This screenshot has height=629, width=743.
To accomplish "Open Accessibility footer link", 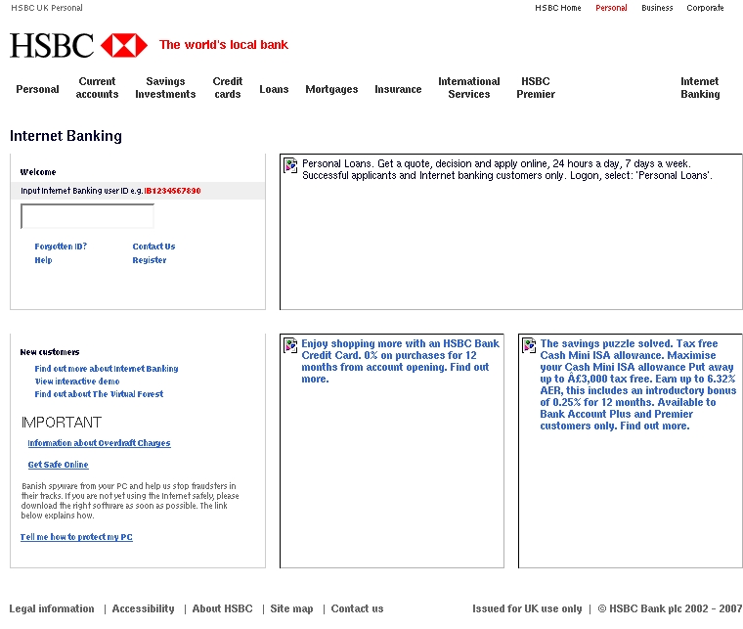I will 143,608.
